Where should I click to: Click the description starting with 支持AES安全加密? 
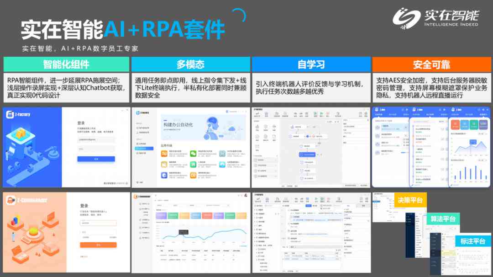pos(431,88)
